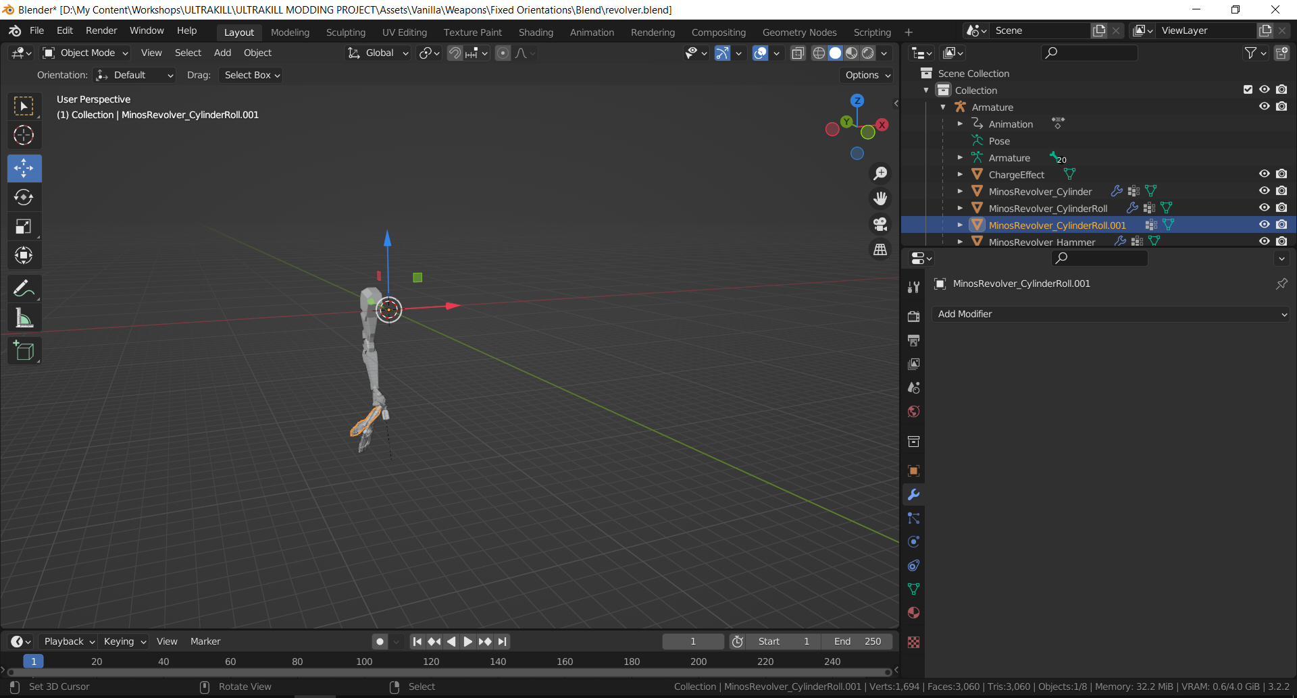1297x698 pixels.
Task: Click the current frame number field
Action: coord(692,642)
